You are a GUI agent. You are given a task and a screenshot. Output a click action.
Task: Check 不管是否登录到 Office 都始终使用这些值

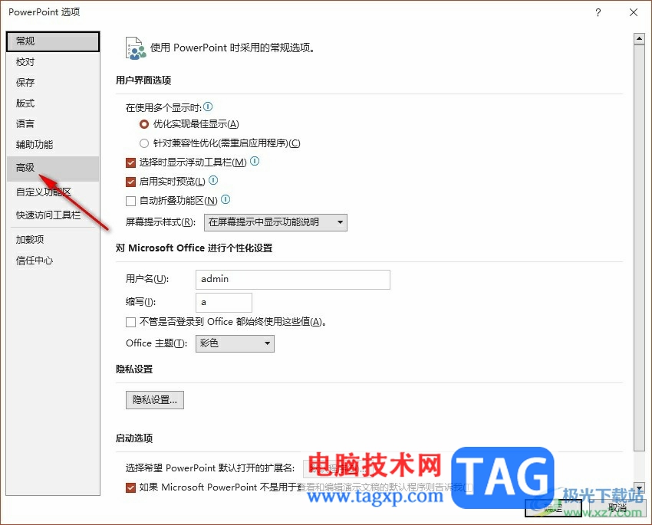pyautogui.click(x=130, y=322)
